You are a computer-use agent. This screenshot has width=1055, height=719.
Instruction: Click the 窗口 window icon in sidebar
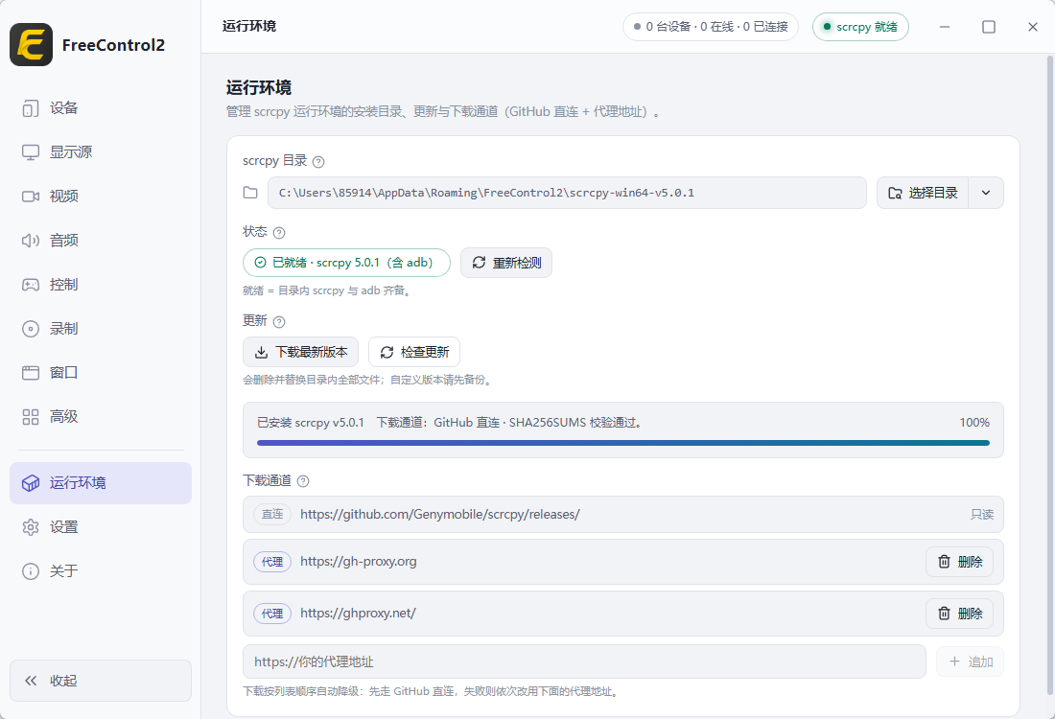31,373
